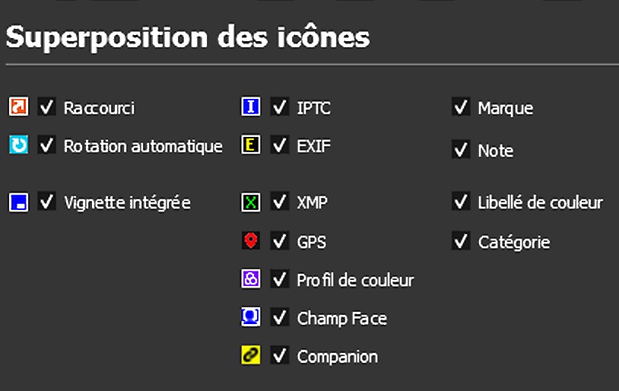Viewport: 619px width, 391px height.
Task: Uncheck the Companion checkbox
Action: 280,355
